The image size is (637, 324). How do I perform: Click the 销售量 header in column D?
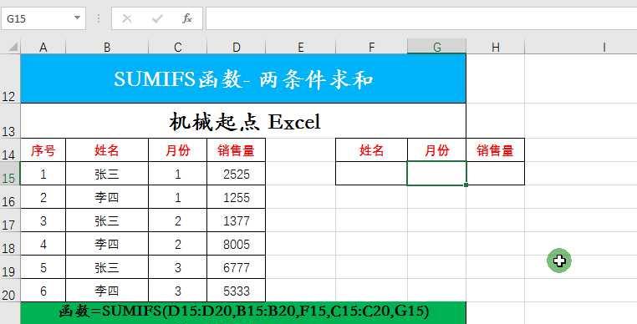[x=236, y=149]
